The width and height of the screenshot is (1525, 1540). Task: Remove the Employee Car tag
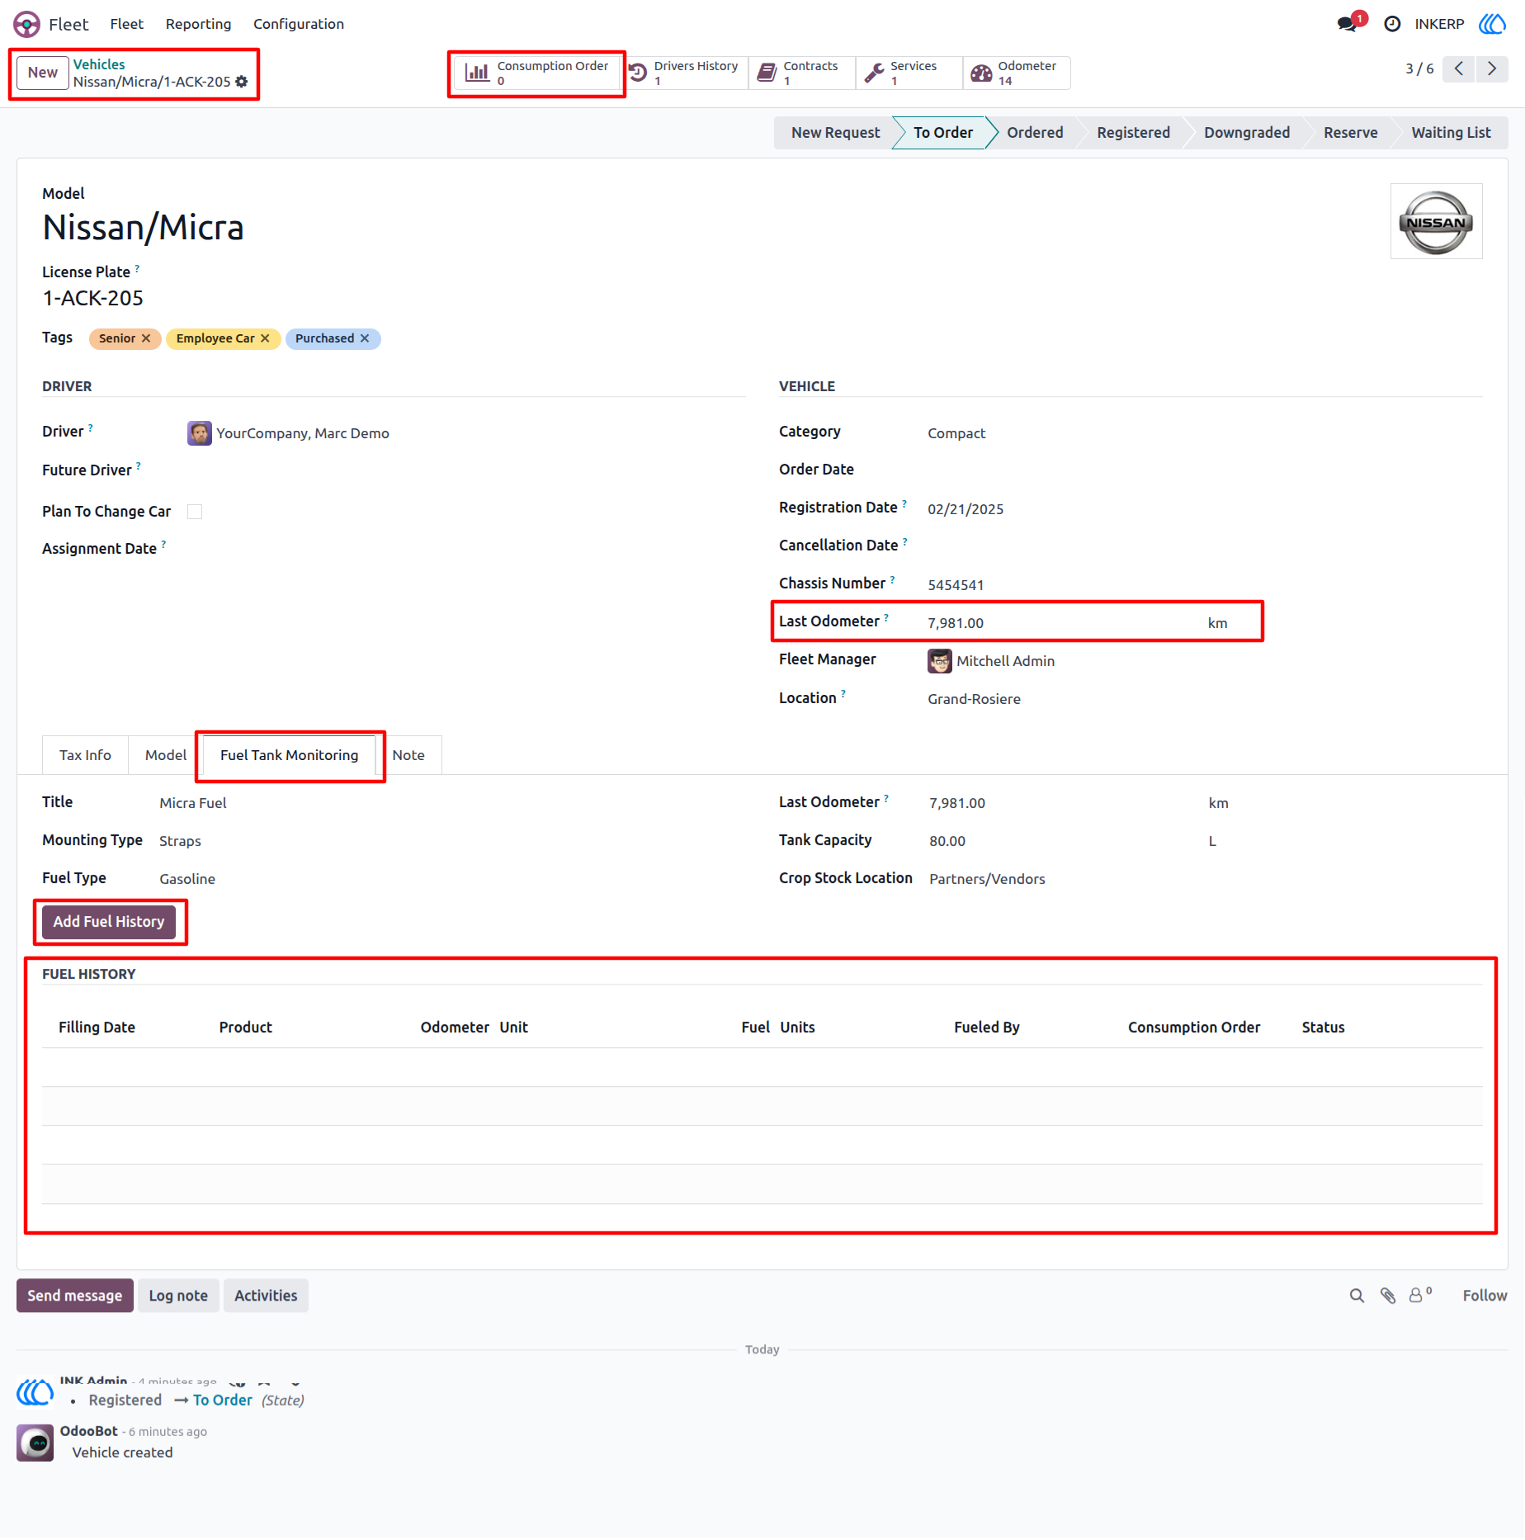pos(265,338)
